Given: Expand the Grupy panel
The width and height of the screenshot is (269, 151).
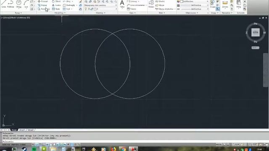Looking at the screenshot, I should coord(215,13).
